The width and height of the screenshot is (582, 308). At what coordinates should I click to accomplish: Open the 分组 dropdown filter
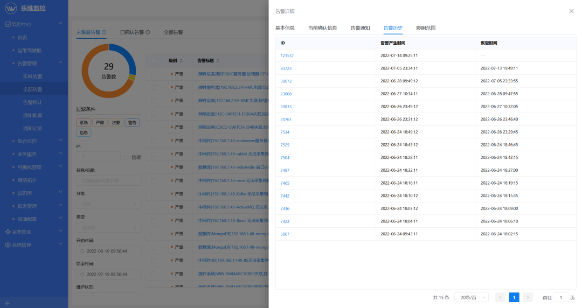tap(108, 205)
